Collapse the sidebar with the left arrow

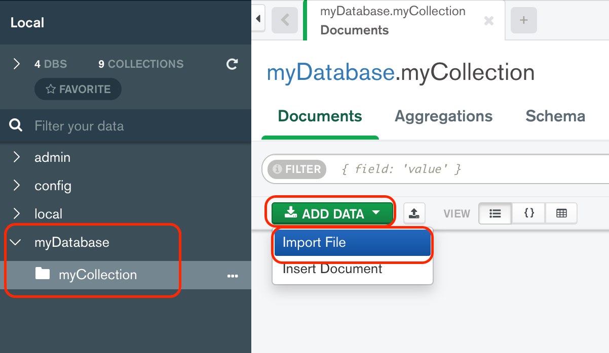(x=258, y=17)
